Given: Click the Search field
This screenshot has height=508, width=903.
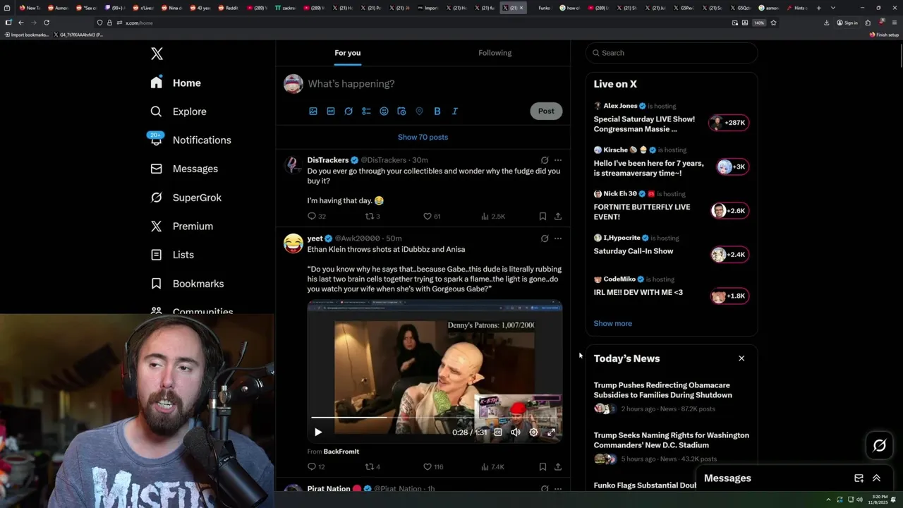Looking at the screenshot, I should pos(672,53).
